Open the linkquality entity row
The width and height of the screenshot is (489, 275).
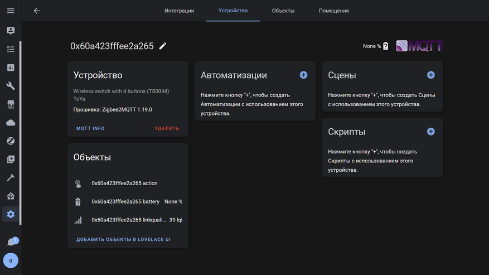coord(128,220)
